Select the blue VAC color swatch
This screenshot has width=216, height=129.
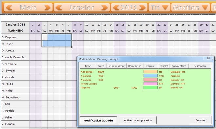pyautogui.click(x=151, y=76)
